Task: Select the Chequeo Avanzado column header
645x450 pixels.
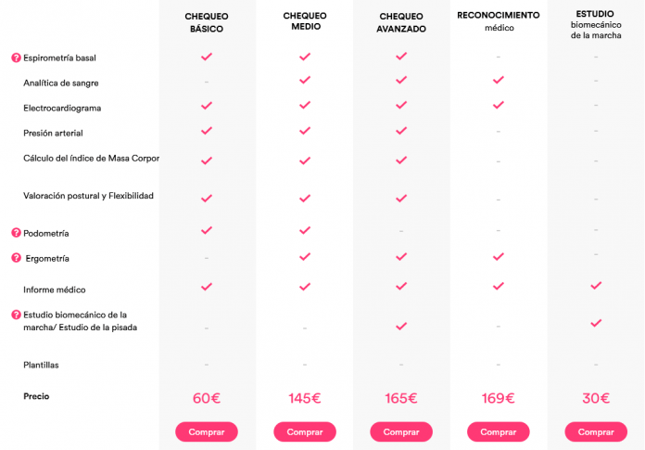Action: 401,22
